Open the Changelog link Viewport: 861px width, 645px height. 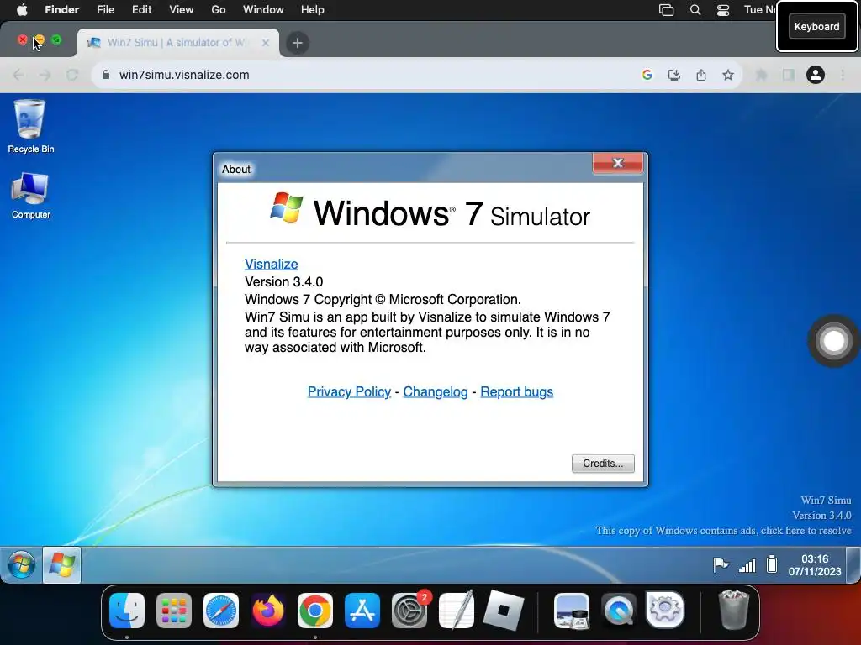[x=436, y=391]
